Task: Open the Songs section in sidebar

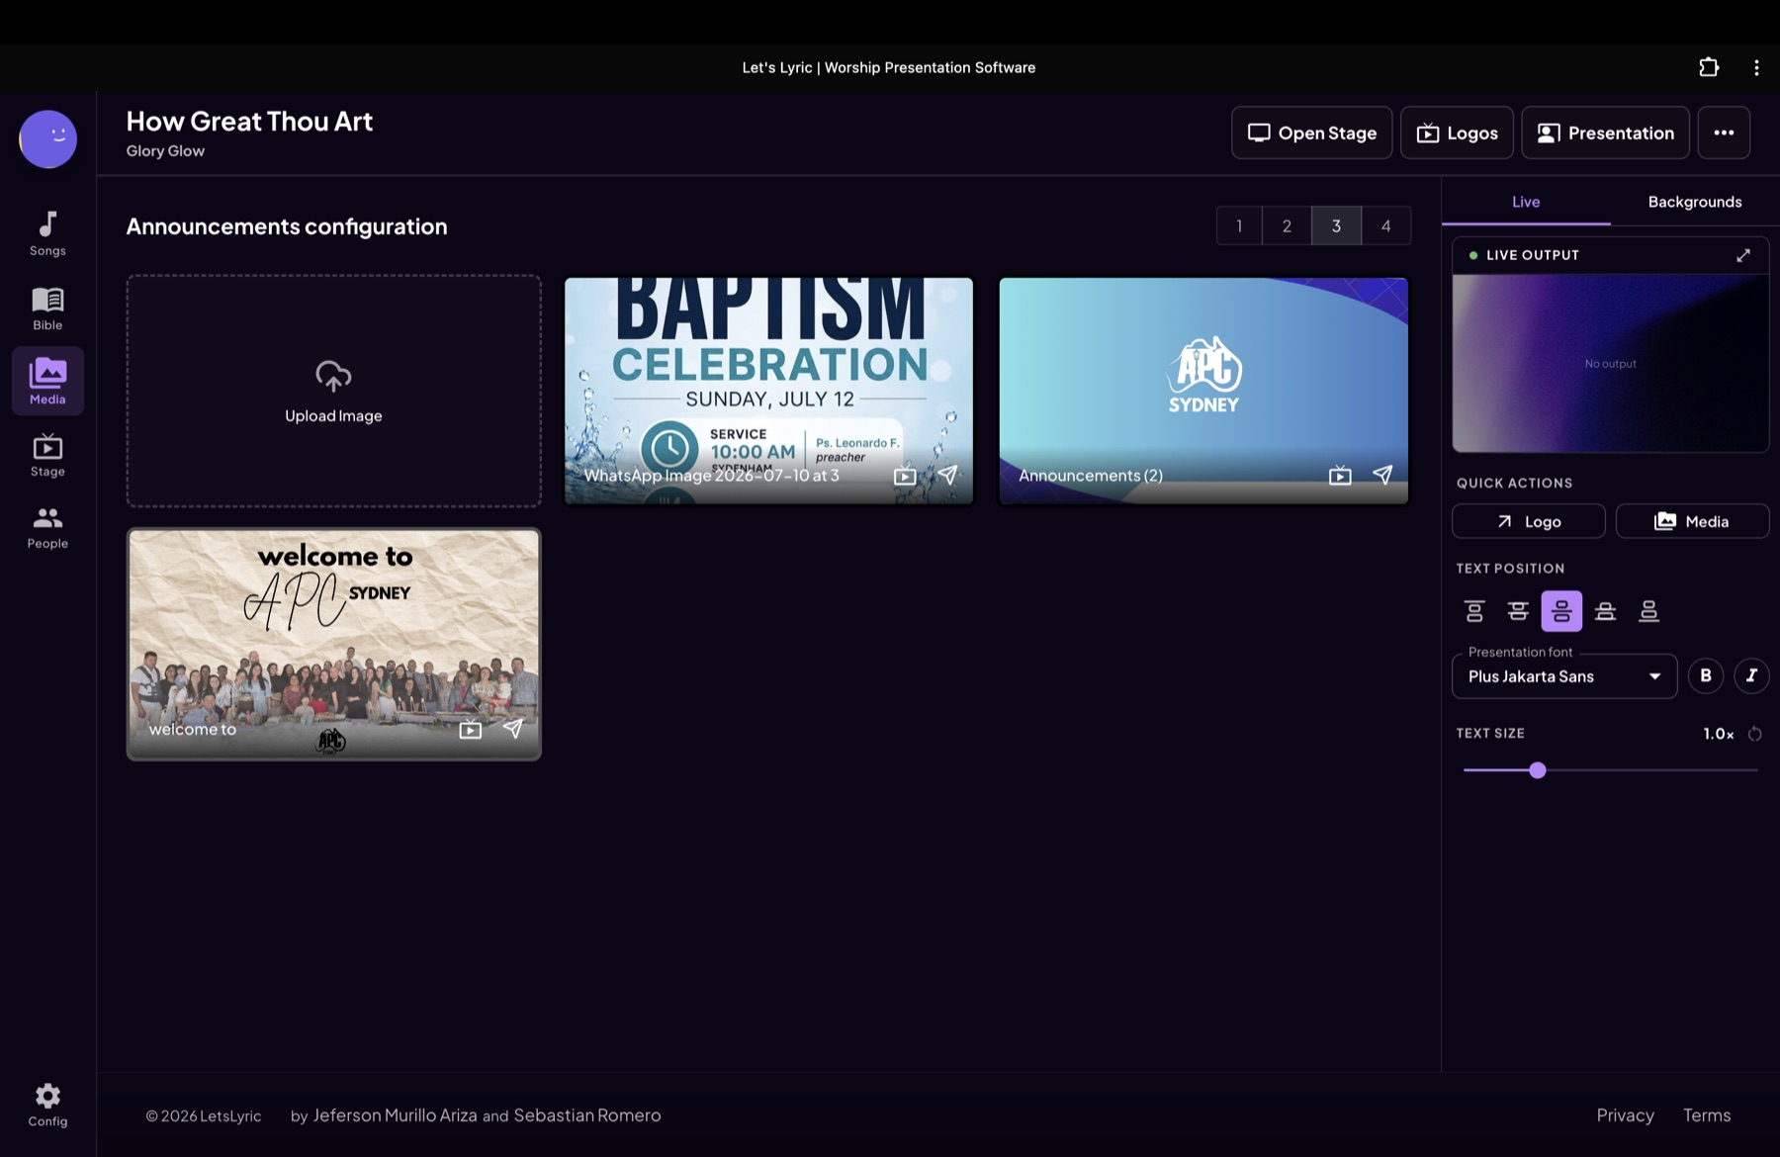Action: [47, 234]
